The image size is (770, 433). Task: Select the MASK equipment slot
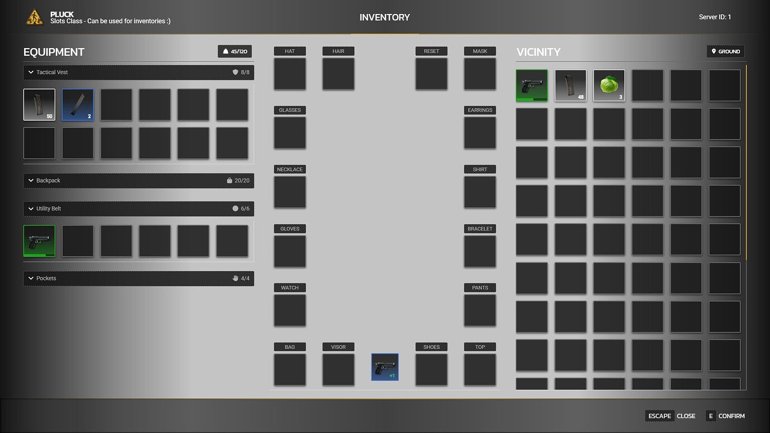point(480,74)
